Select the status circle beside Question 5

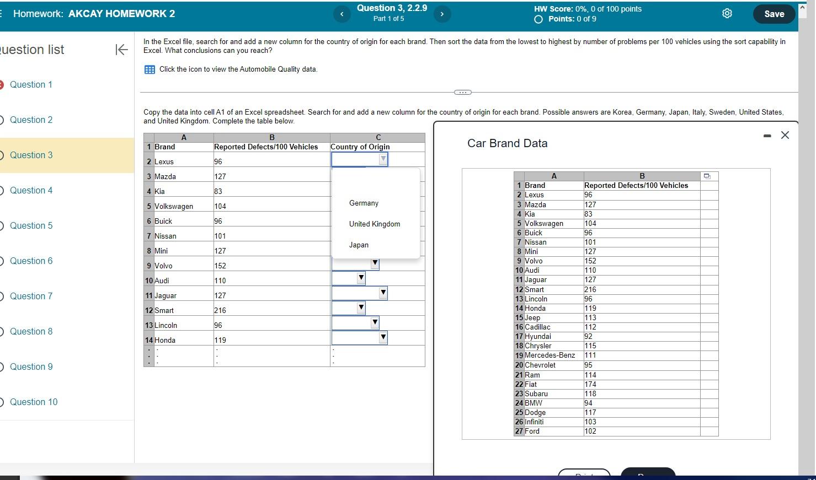point(3,225)
